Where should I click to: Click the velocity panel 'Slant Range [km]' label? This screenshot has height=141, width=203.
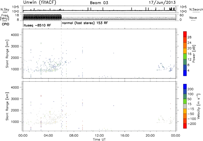click(7, 106)
